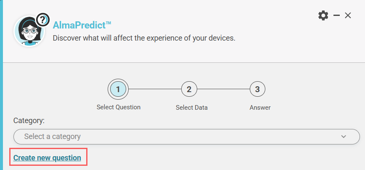365x170 pixels.
Task: Click the Alma avatar icon
Action: [x=29, y=32]
